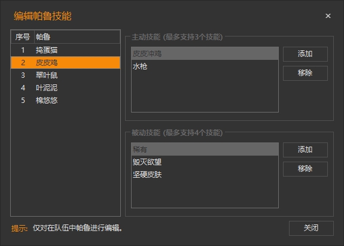Viewport: 344px width, 246px height.
Task: Click the 帕鲁 column header
Action: (x=77, y=37)
